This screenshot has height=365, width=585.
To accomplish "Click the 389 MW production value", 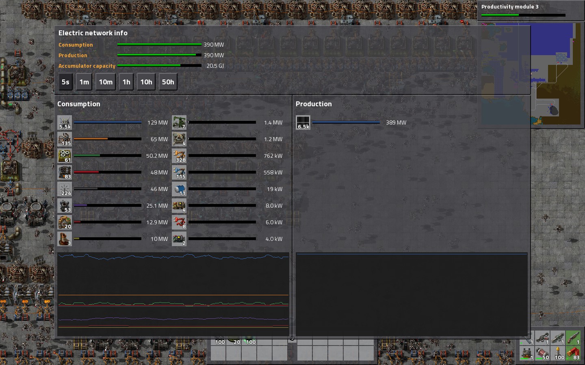I will 396,122.
